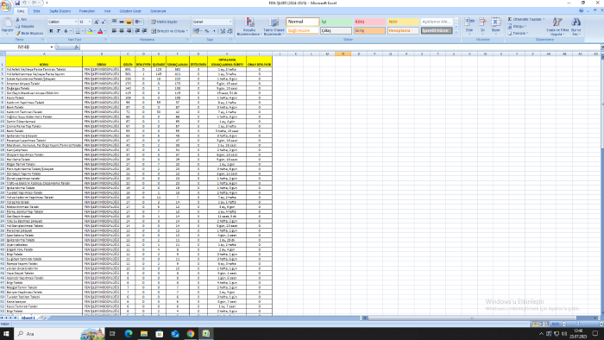Open Chrome from the taskbar

191,333
